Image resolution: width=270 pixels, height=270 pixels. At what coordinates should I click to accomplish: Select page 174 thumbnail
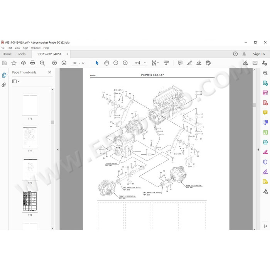[x=30, y=201]
